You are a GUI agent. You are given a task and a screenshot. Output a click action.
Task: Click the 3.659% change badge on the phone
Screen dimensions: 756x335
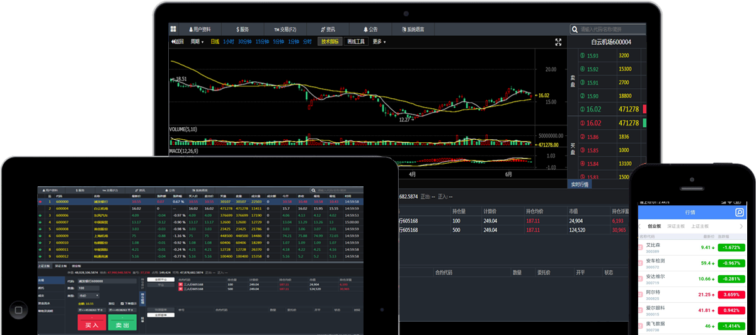(x=731, y=295)
